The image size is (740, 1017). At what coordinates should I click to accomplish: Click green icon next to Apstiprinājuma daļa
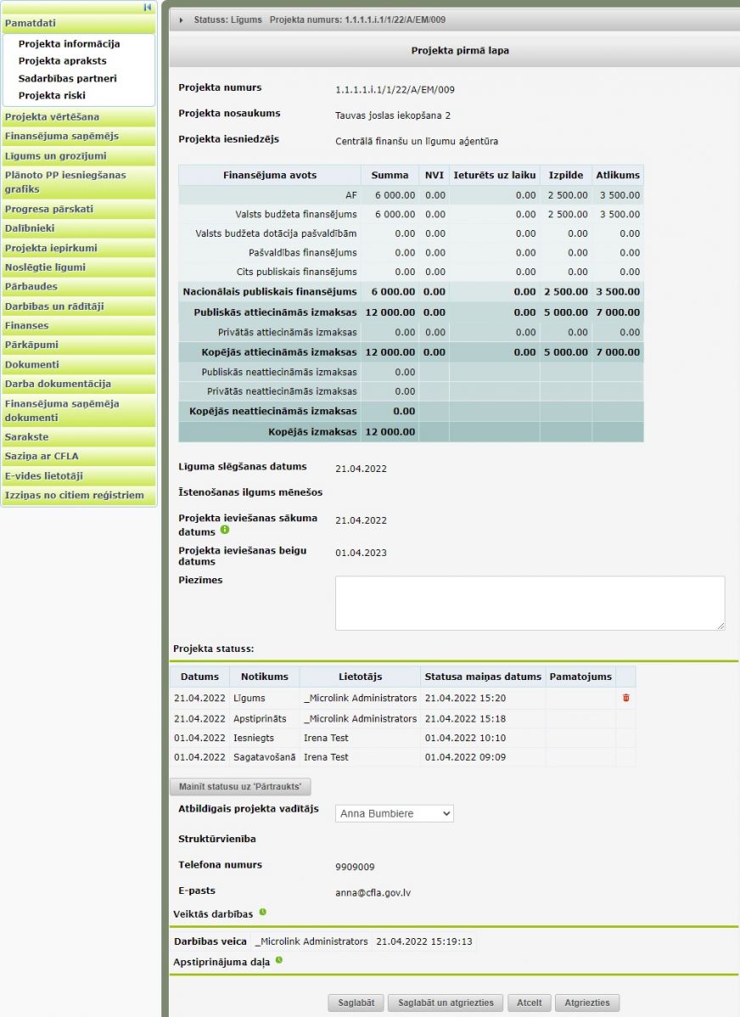(x=279, y=961)
